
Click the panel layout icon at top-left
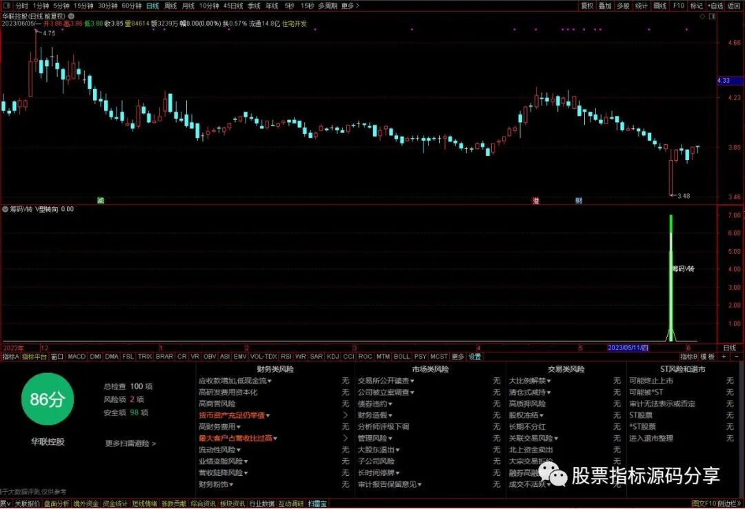7,6
